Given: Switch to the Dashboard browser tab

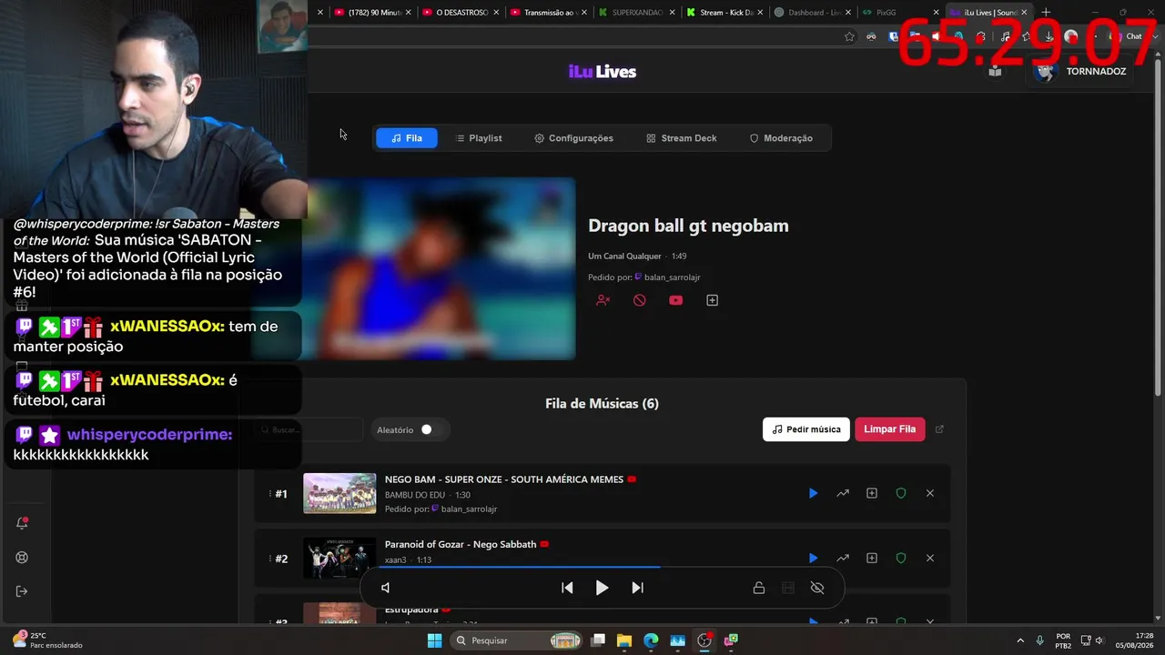Looking at the screenshot, I should [813, 13].
